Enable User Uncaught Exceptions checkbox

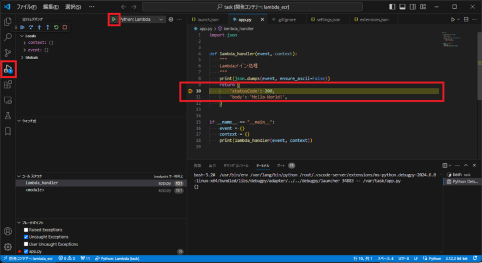pyautogui.click(x=26, y=244)
